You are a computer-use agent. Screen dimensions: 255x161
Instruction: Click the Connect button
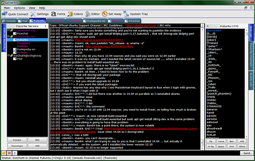(17, 140)
